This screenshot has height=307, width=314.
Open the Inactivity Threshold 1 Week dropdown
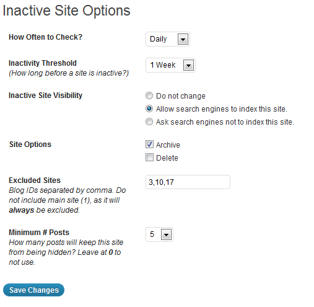pos(170,65)
